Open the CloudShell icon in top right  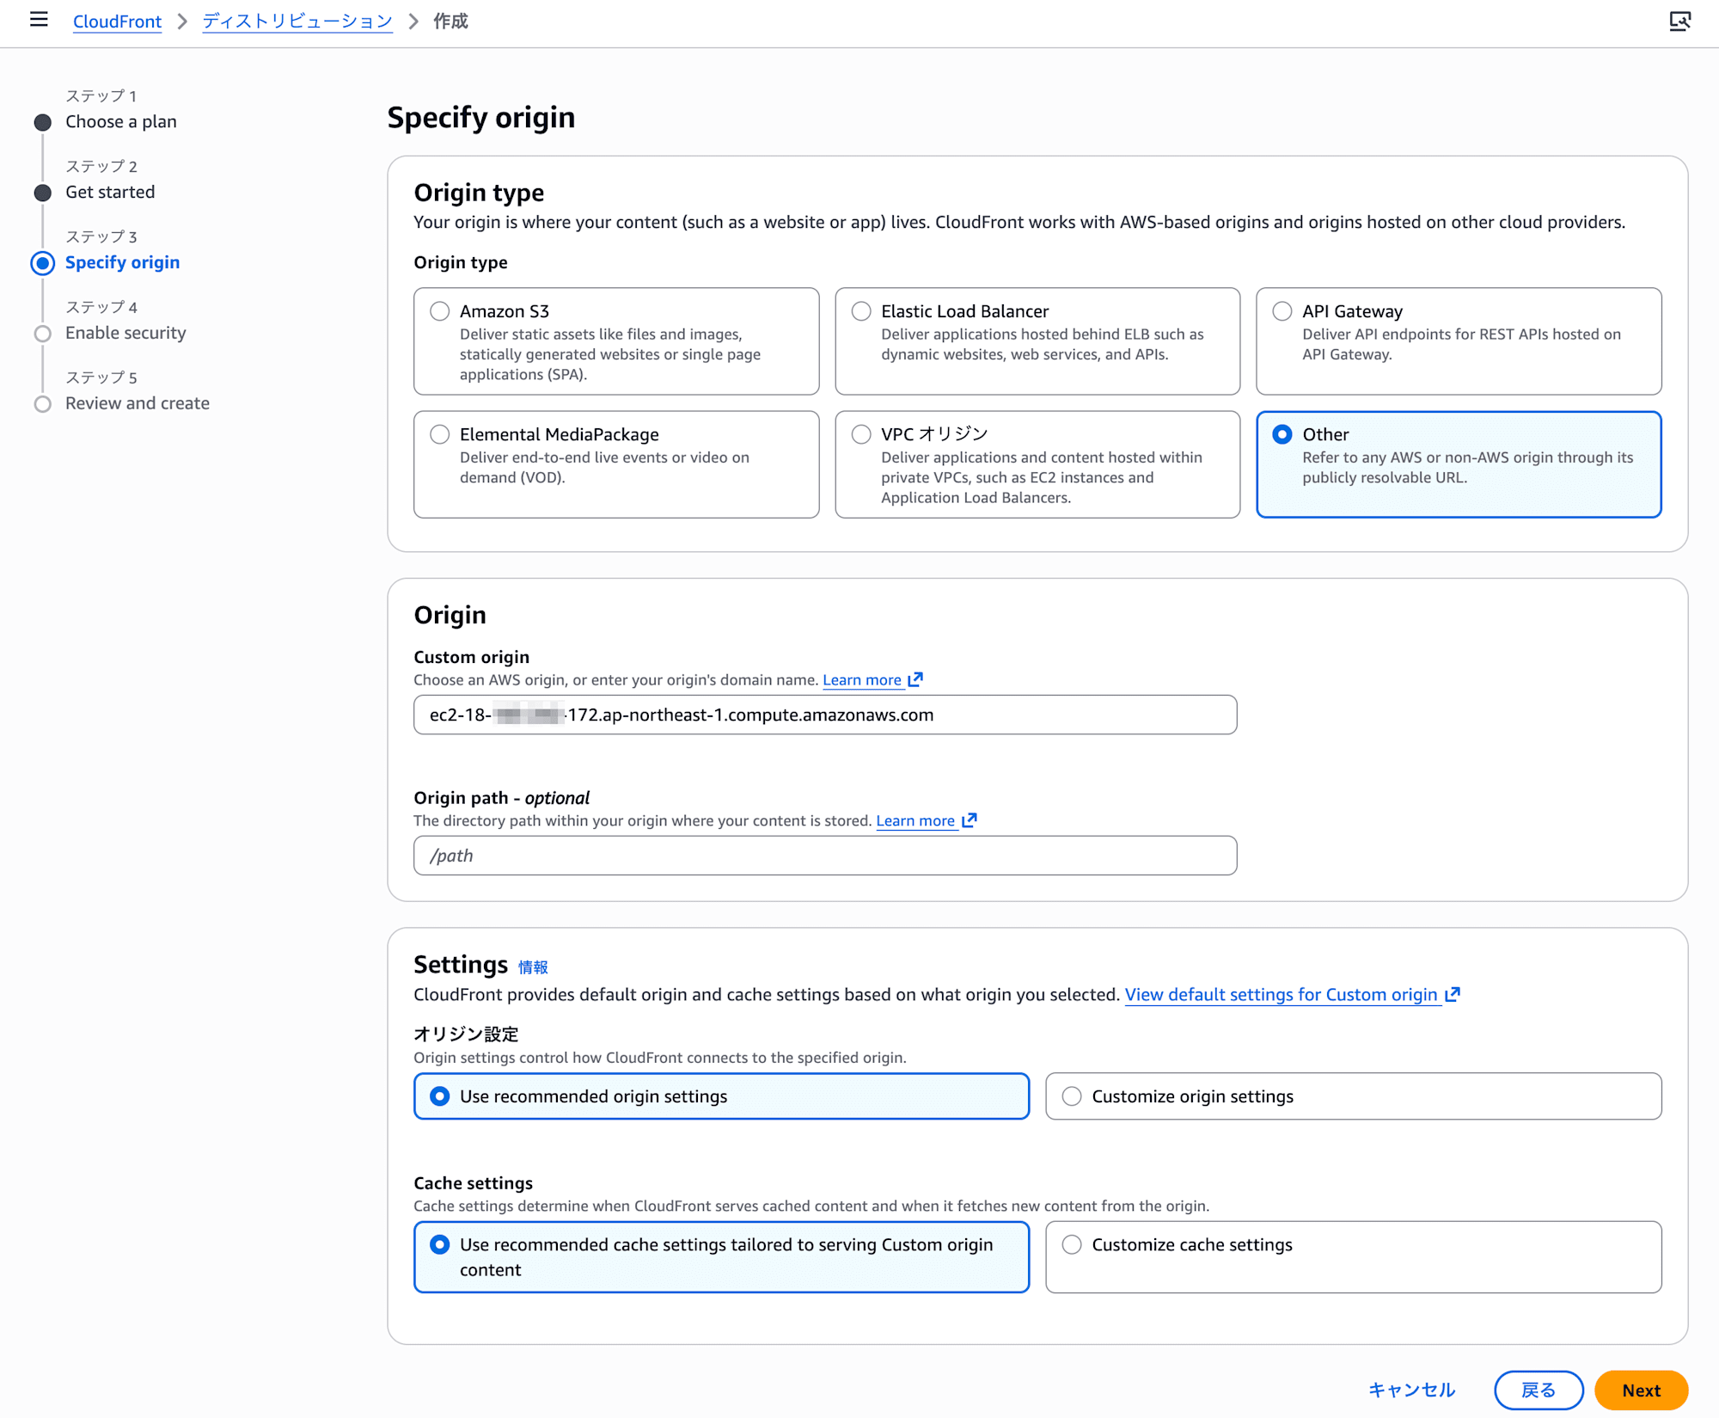click(x=1679, y=21)
